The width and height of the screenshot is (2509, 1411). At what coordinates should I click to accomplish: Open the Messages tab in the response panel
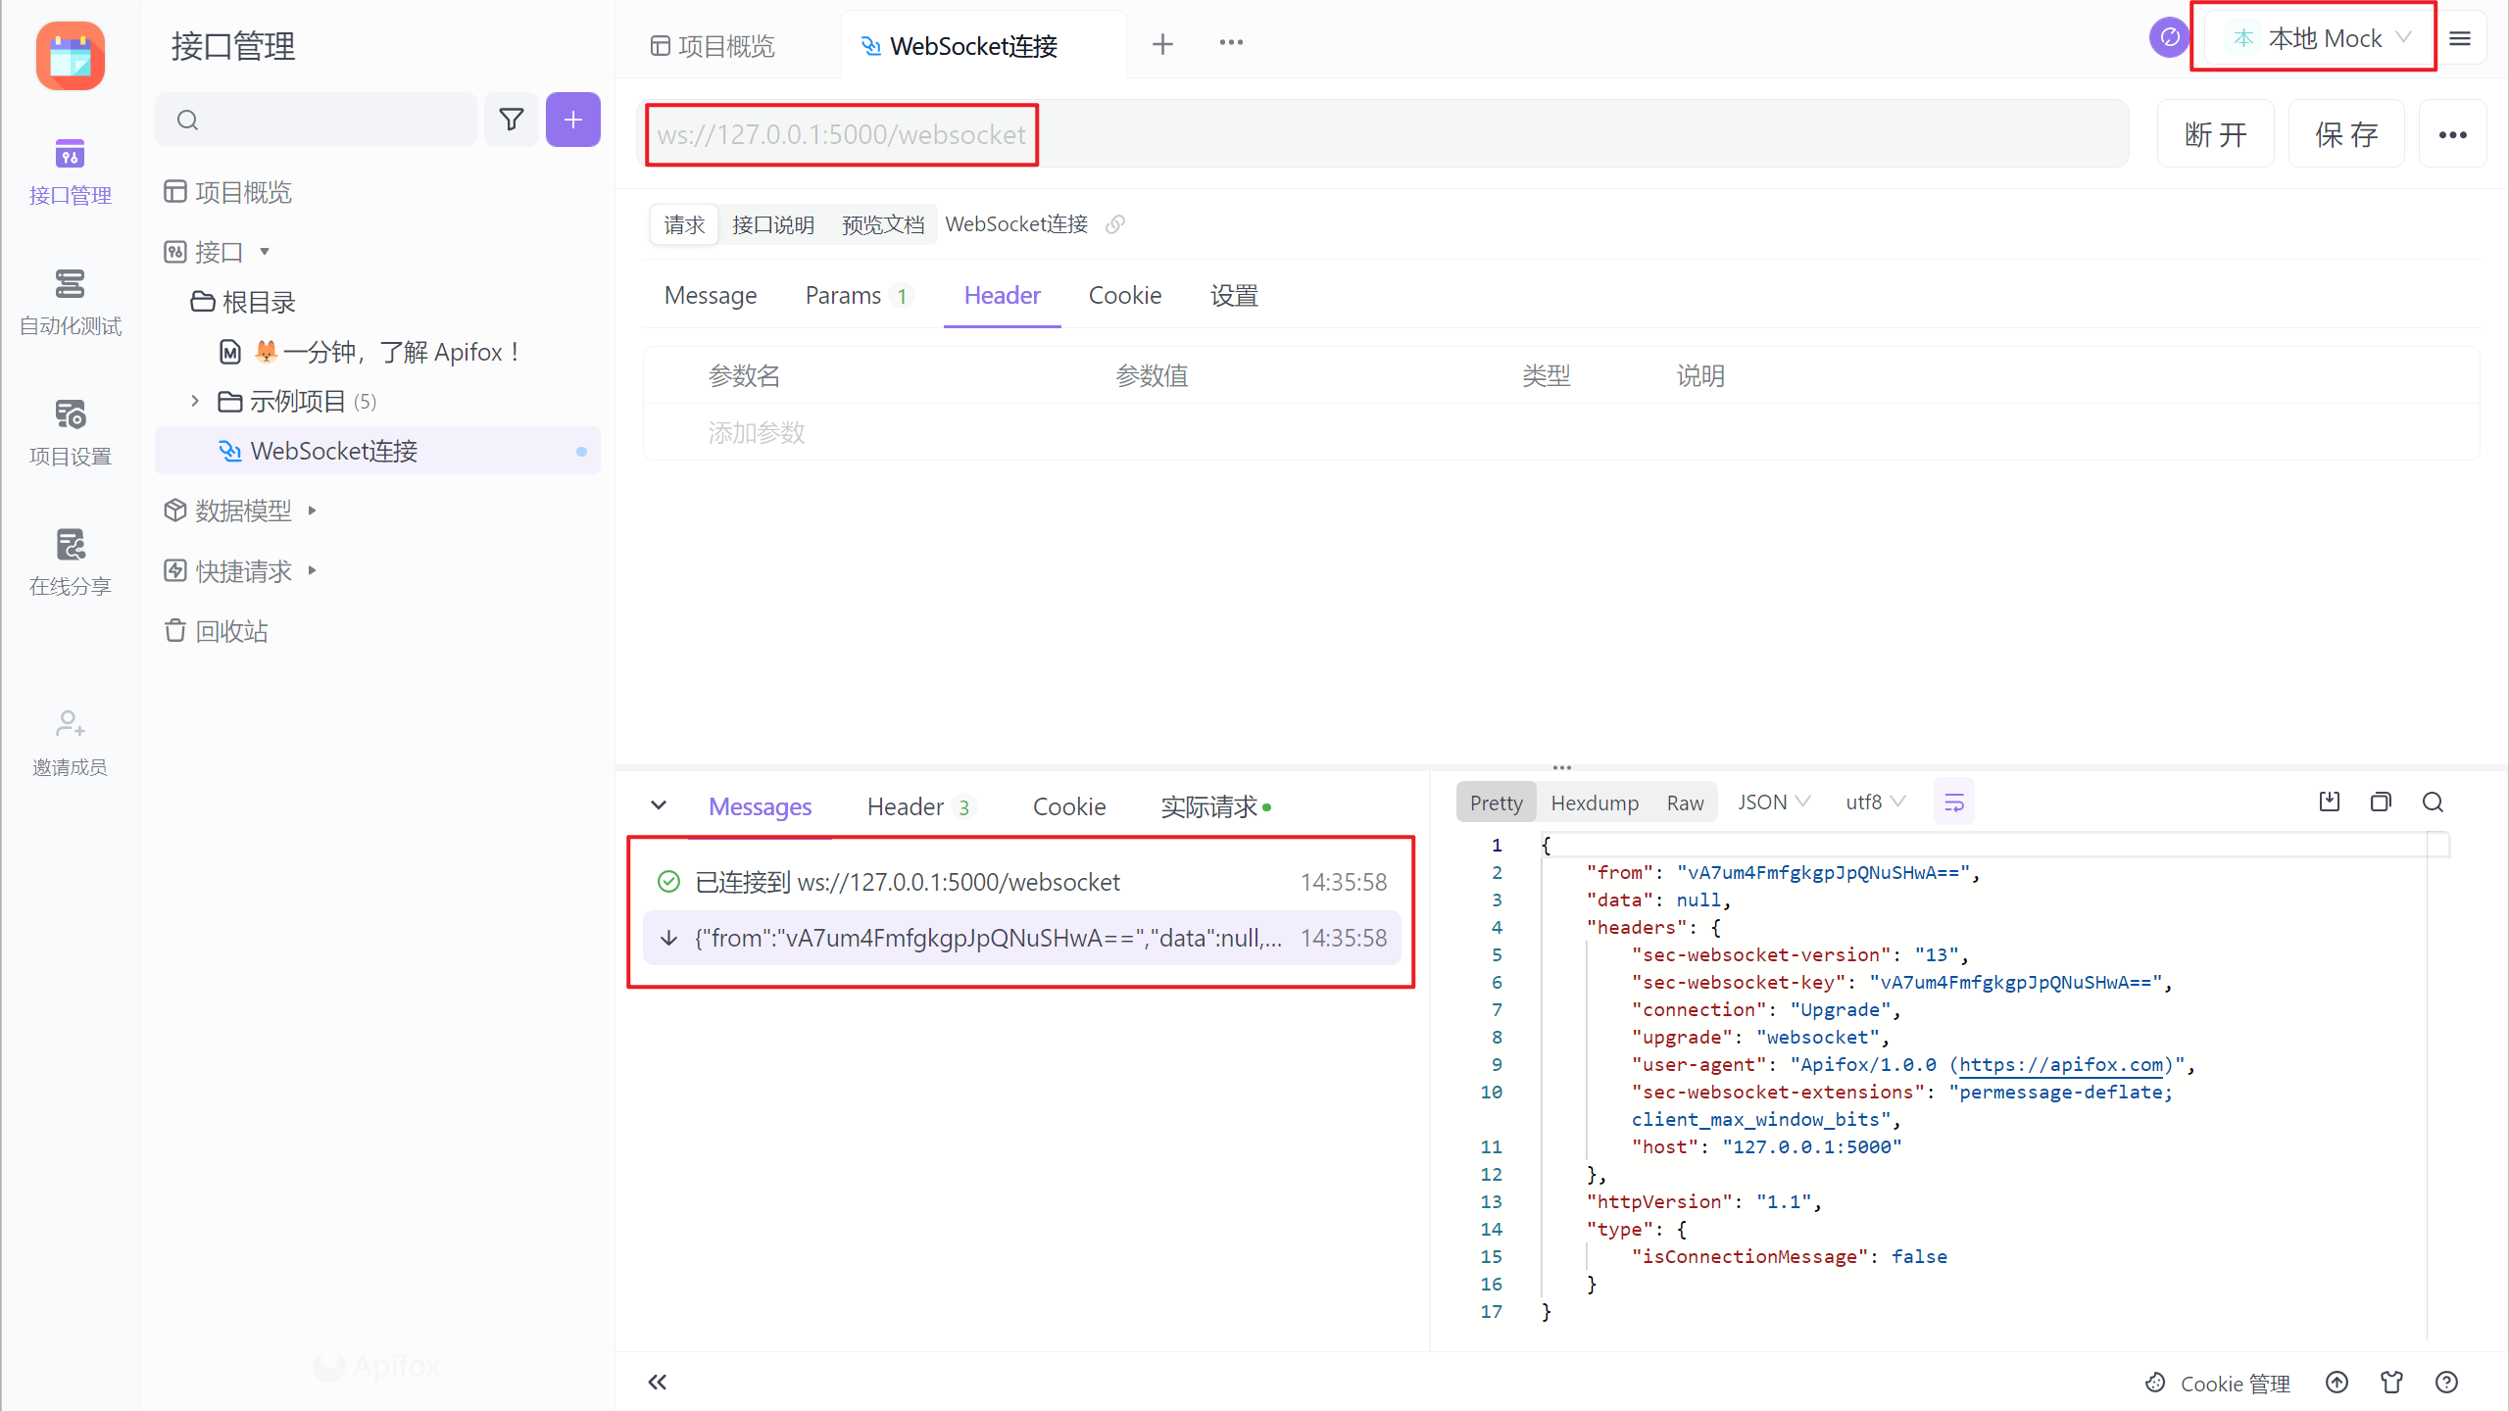pos(760,805)
